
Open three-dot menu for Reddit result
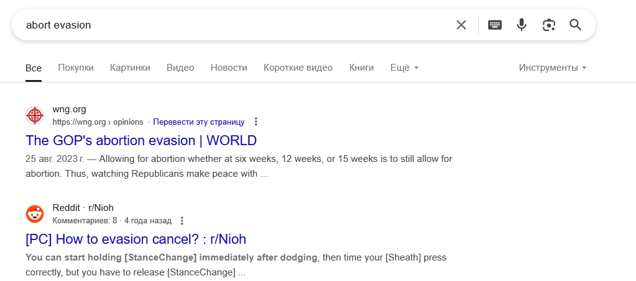(182, 221)
